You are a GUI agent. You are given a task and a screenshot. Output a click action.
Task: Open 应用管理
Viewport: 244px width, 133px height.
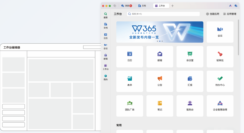tap(230, 14)
